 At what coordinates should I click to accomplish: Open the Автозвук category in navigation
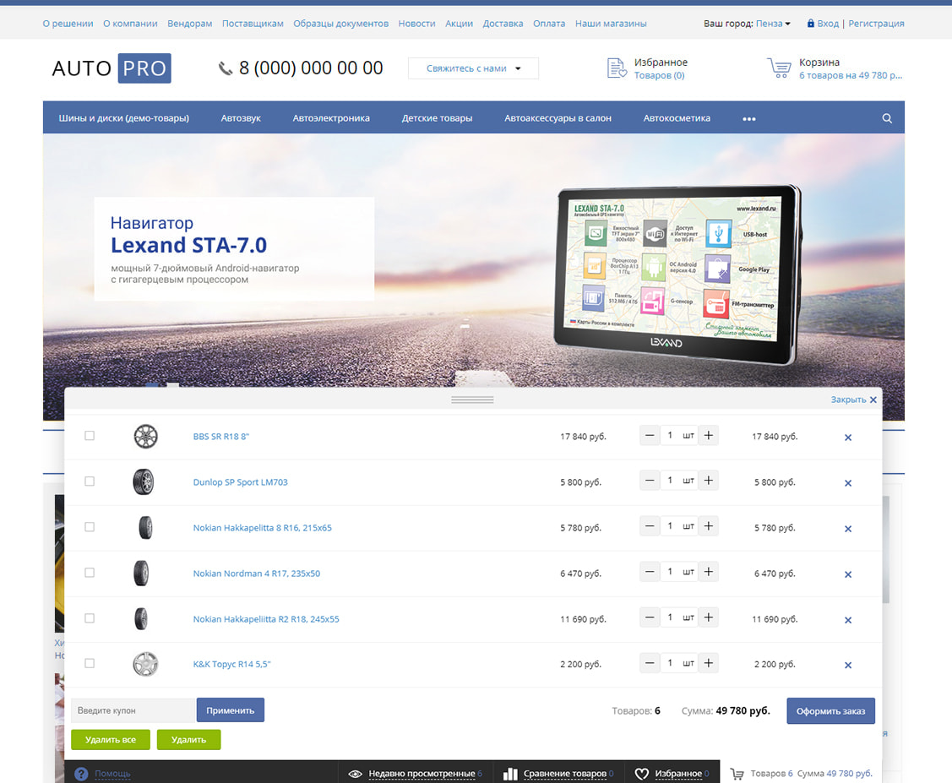click(241, 119)
